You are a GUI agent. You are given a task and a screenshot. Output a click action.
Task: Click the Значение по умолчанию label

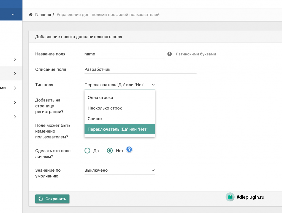(48, 173)
